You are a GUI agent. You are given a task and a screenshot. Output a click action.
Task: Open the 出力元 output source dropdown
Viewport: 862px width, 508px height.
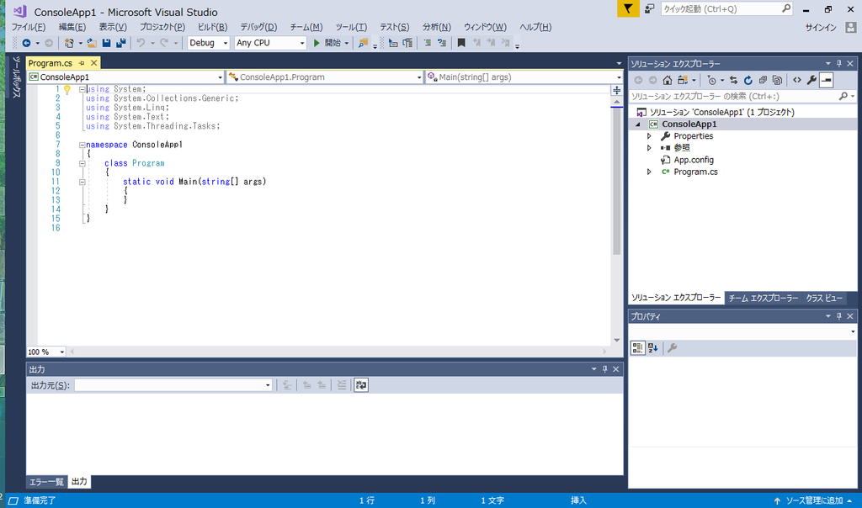pos(173,385)
